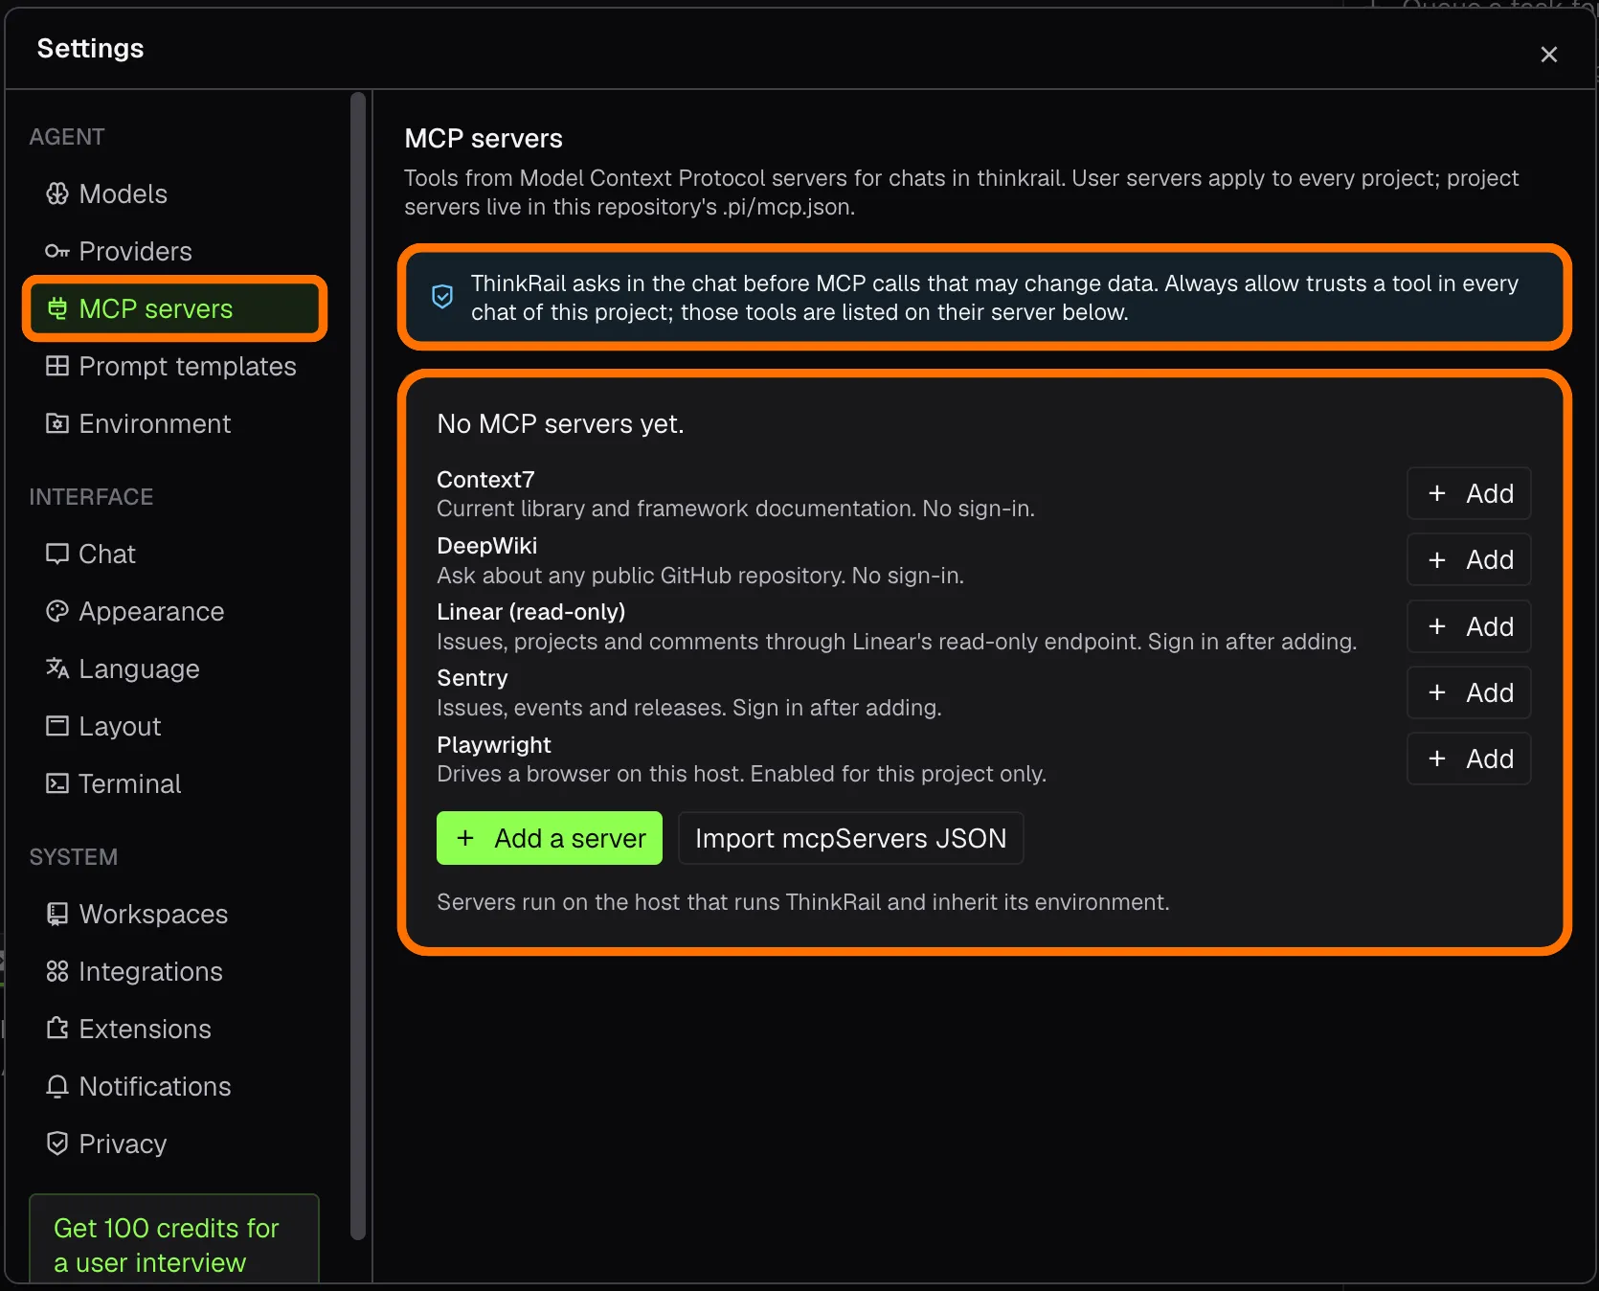The image size is (1599, 1291).
Task: Click the Prompt templates grid icon
Action: (57, 366)
